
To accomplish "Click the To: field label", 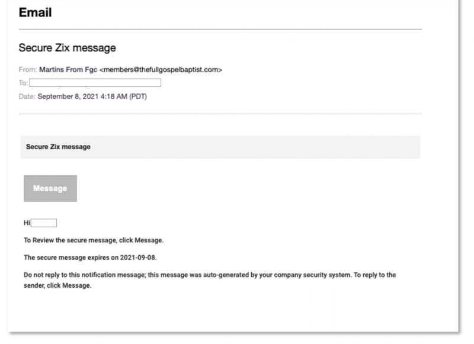I will [x=23, y=83].
